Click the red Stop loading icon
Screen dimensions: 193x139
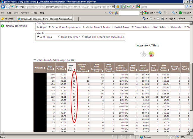(133, 7)
